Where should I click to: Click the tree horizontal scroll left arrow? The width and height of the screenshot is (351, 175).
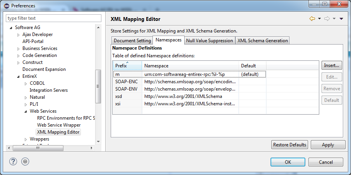coord(9,148)
